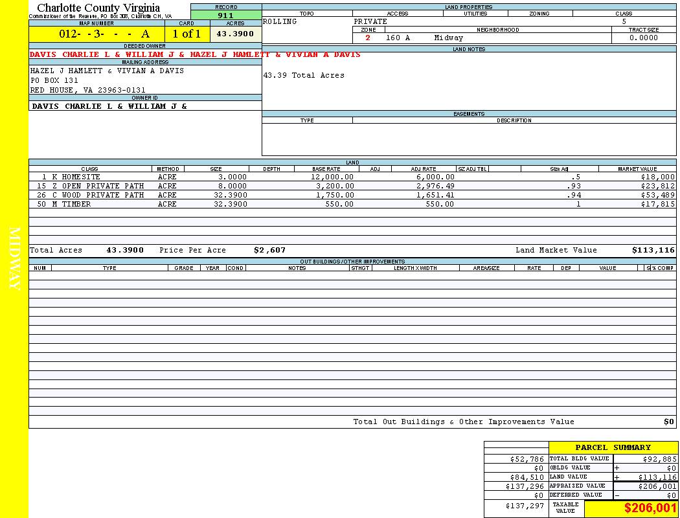Click the PO BOX 131 mailing address line
Viewport: 680px width, 518px height.
pos(54,80)
